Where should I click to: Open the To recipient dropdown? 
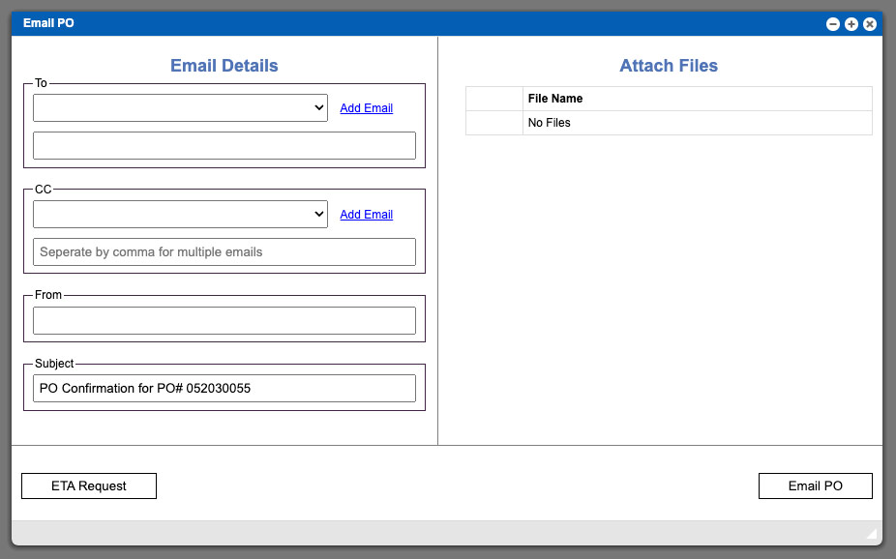click(180, 108)
